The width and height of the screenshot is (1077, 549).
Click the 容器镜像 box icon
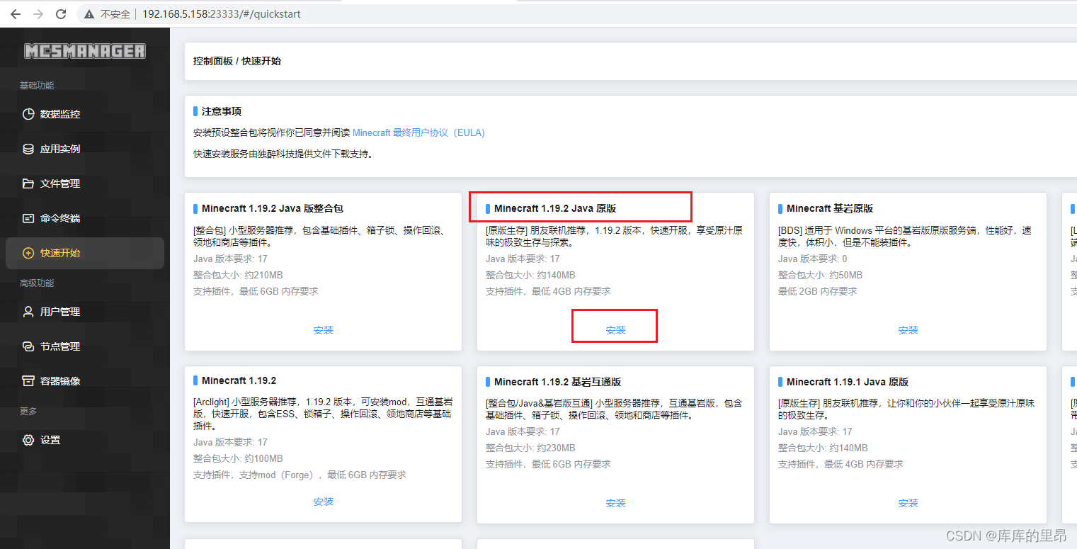click(28, 381)
